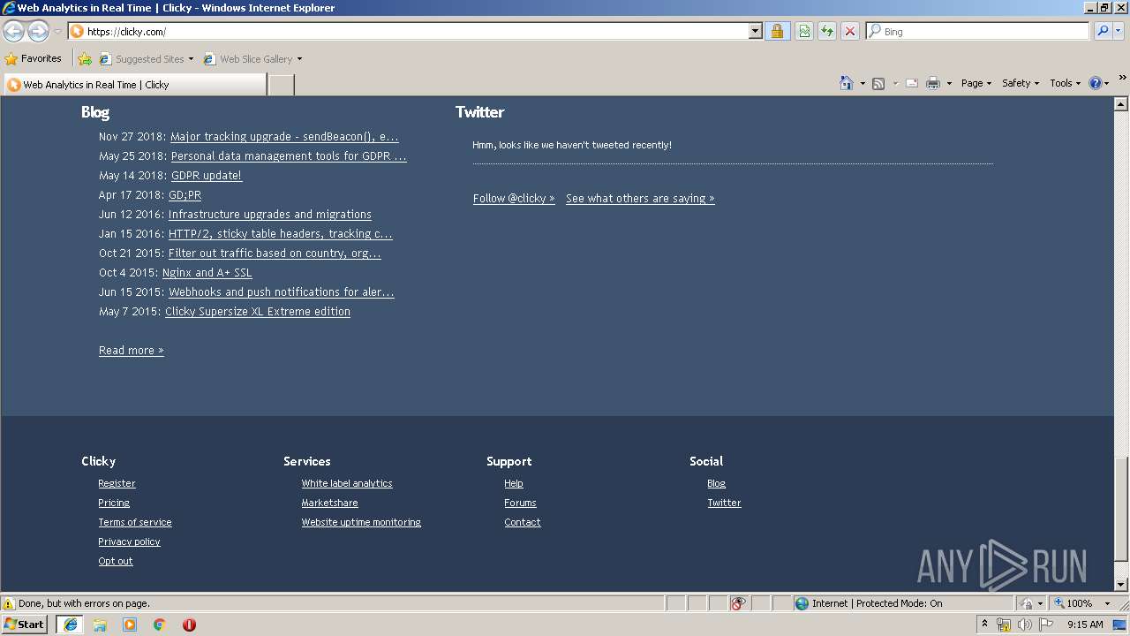This screenshot has width=1130, height=636.
Task: Click the Bing search magnifier button
Action: point(1103,31)
